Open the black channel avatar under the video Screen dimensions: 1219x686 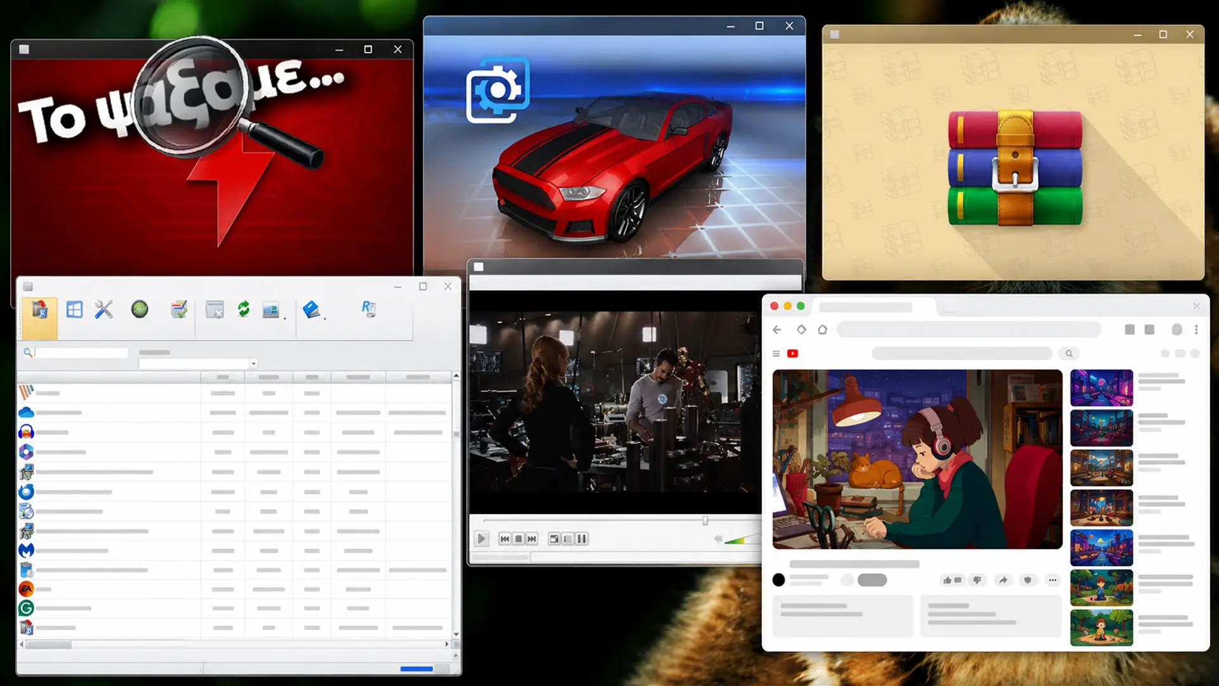(778, 580)
